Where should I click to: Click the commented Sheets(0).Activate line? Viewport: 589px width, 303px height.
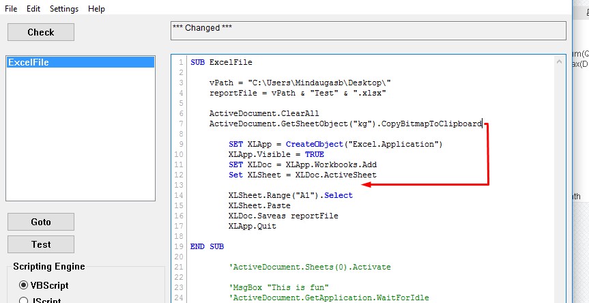[310, 268]
